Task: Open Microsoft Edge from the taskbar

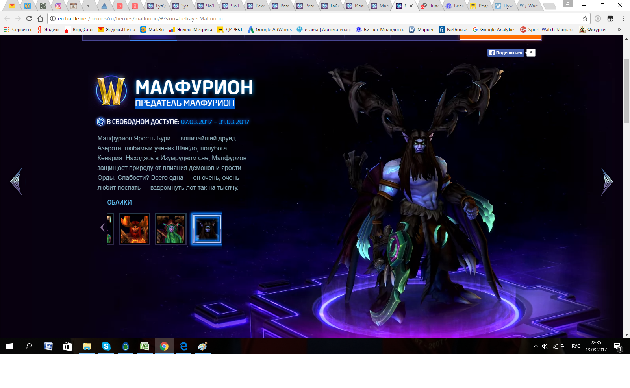Action: point(183,346)
